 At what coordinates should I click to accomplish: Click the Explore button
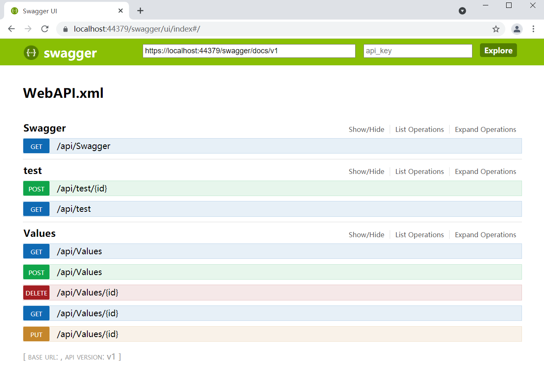pos(498,50)
